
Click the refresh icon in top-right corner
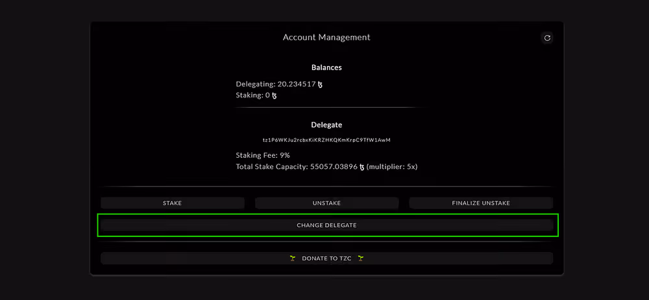[x=547, y=38]
